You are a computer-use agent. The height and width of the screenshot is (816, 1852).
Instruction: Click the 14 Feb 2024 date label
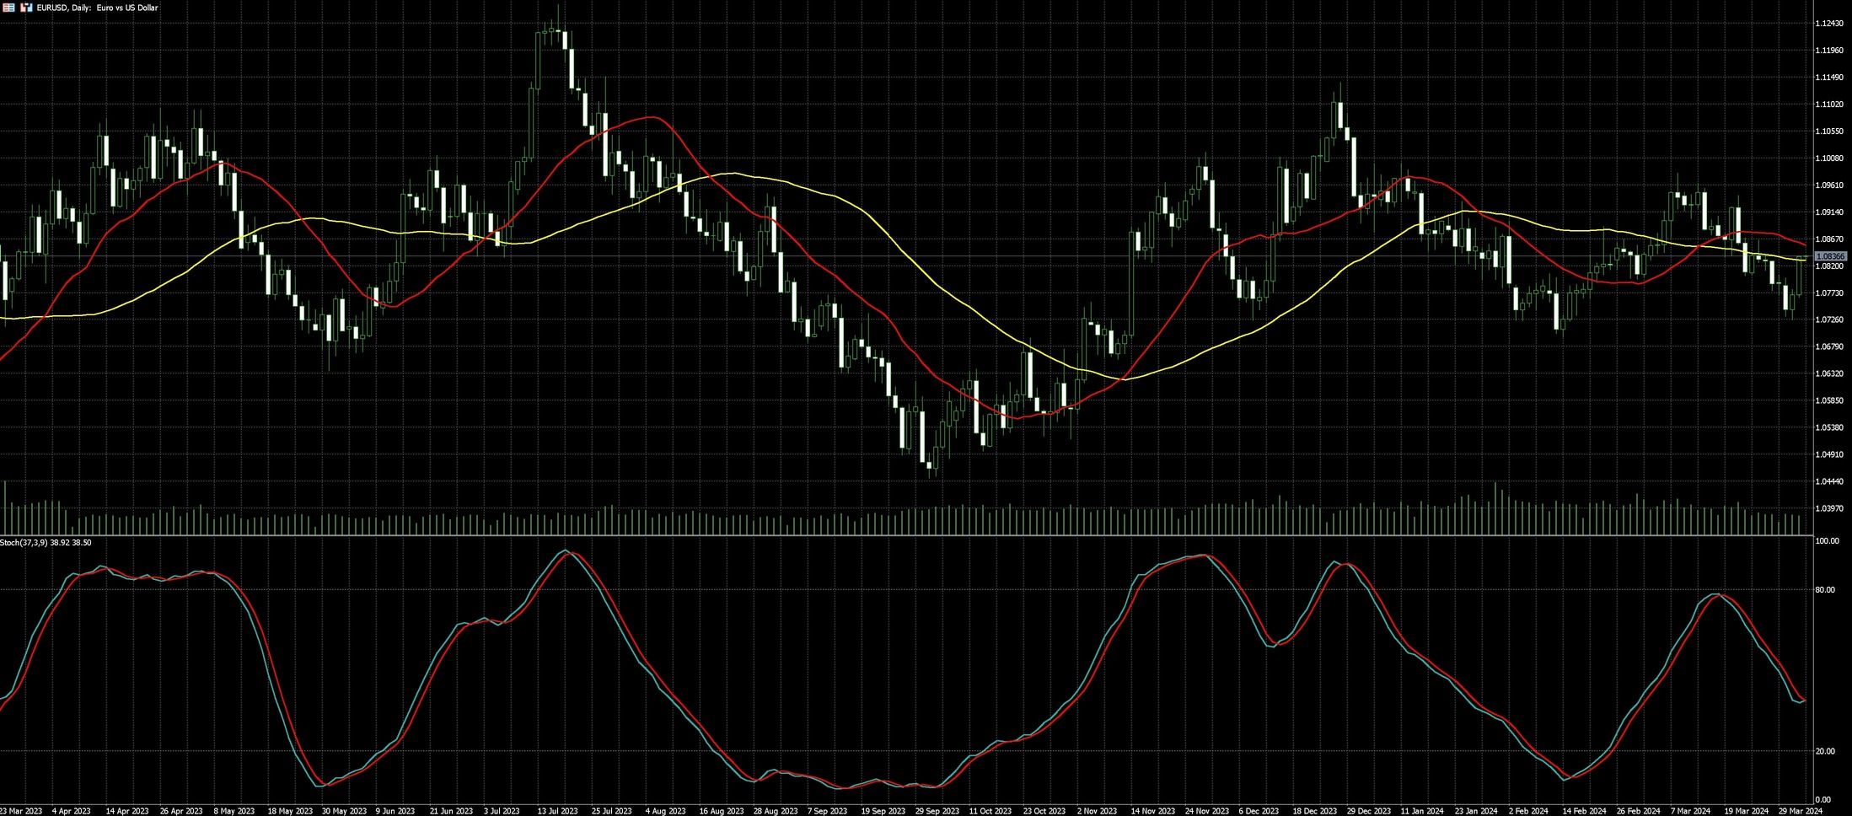pos(1583,811)
